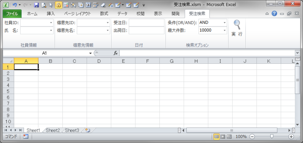Open the undo history dropdown arrow

[19, 5]
